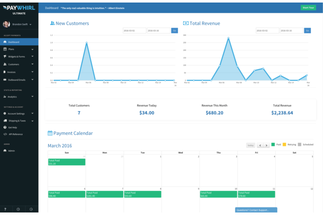Click the API Reference code icon
This screenshot has width=323, height=215.
tap(5, 134)
